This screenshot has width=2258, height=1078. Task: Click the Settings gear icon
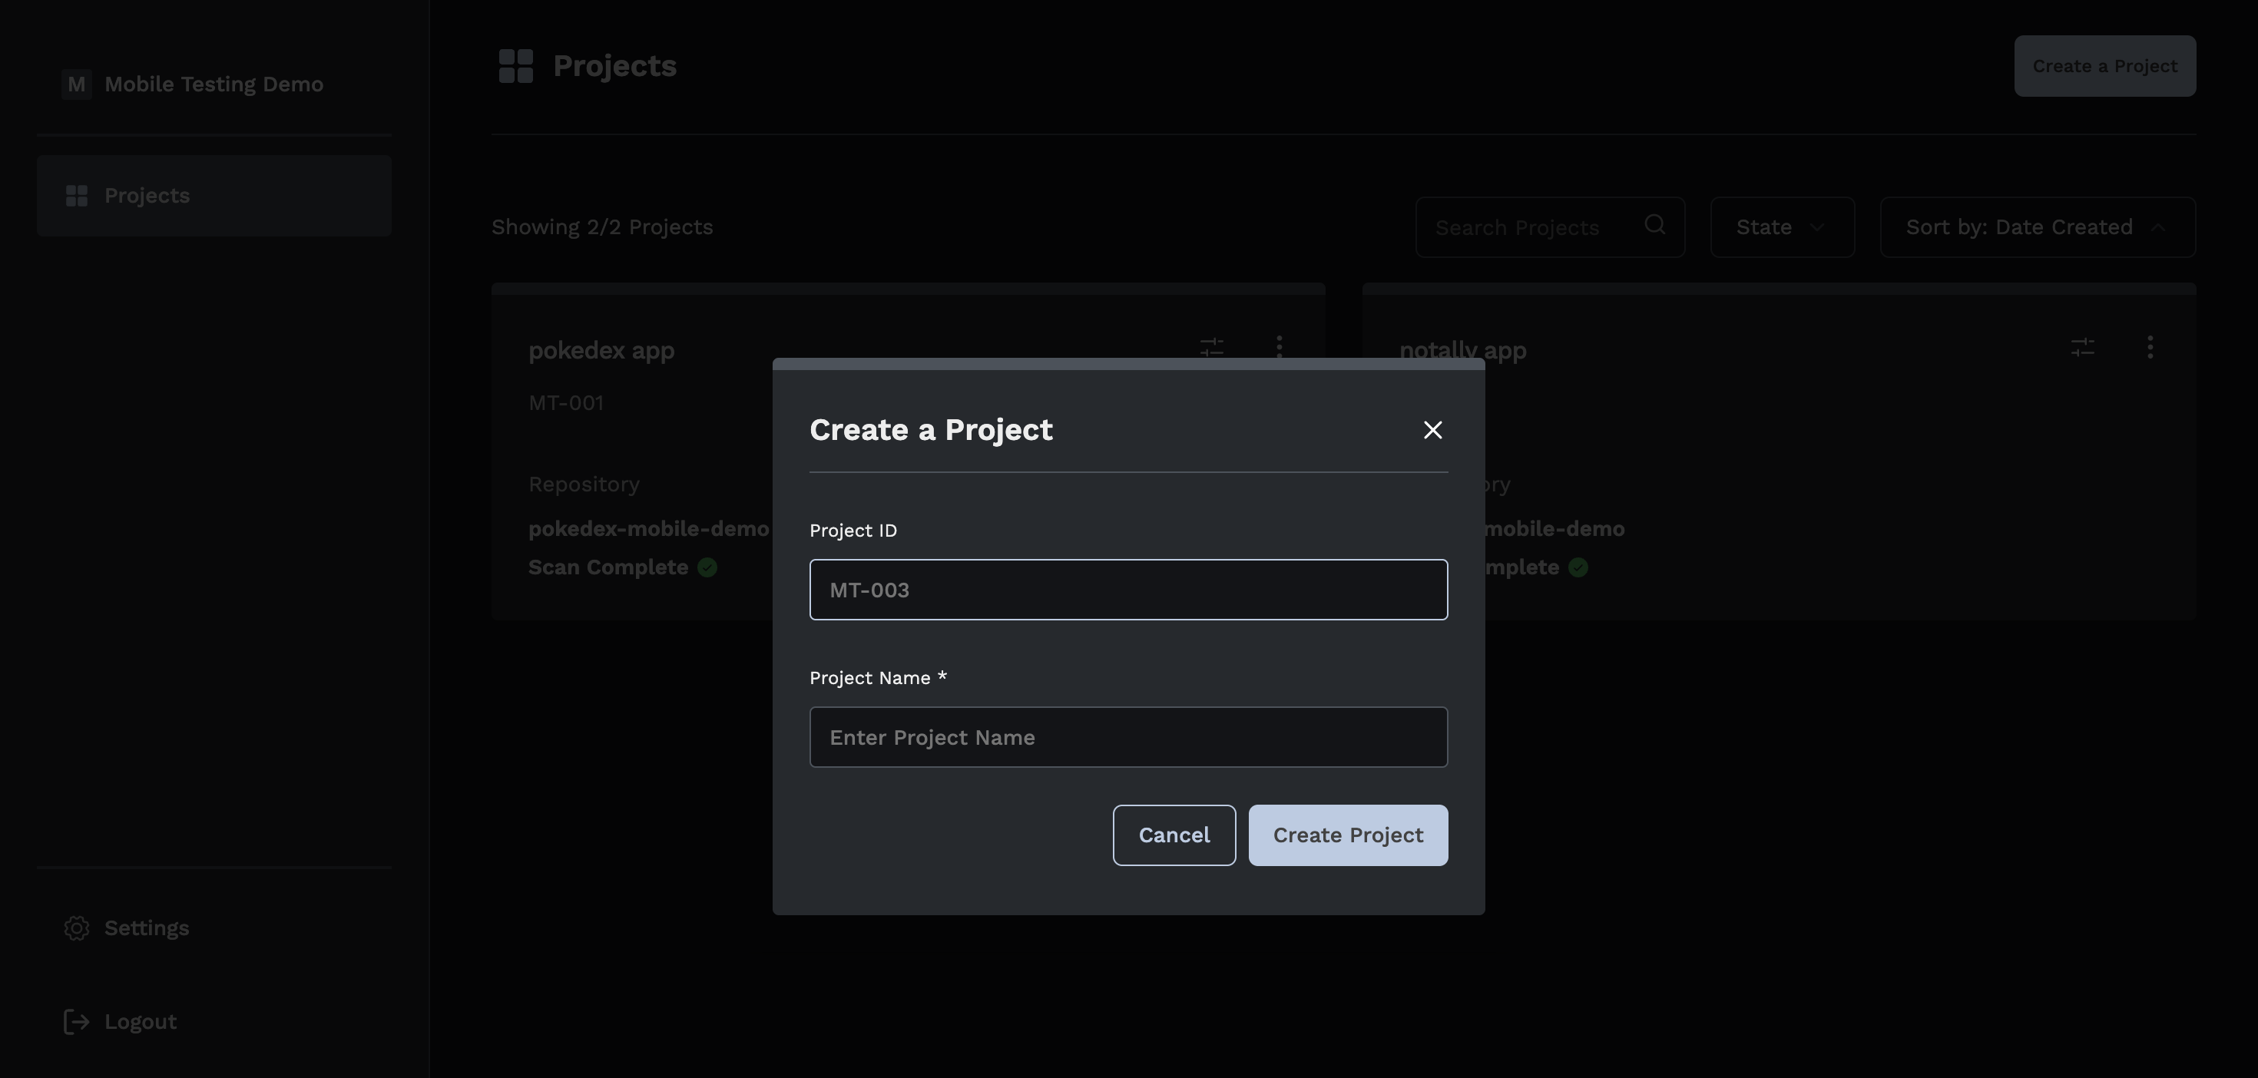pyautogui.click(x=77, y=928)
